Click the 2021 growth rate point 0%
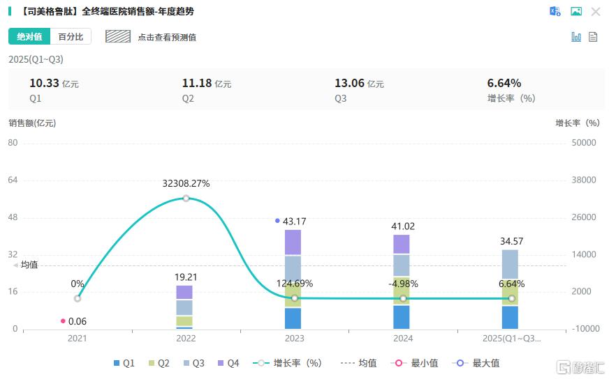The width and height of the screenshot is (609, 379). pos(78,298)
